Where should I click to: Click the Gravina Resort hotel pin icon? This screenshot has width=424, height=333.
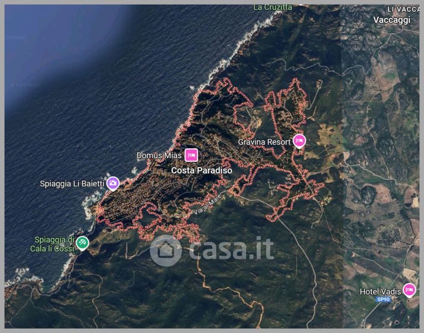(x=300, y=141)
